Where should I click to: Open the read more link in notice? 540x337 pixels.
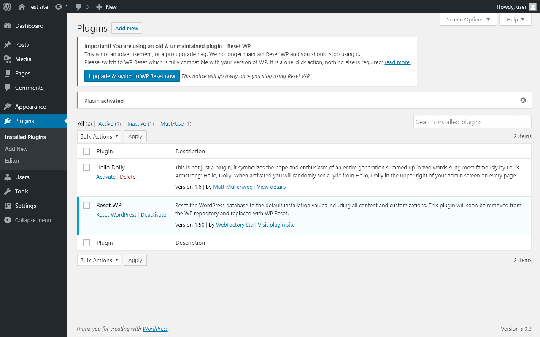click(x=397, y=62)
